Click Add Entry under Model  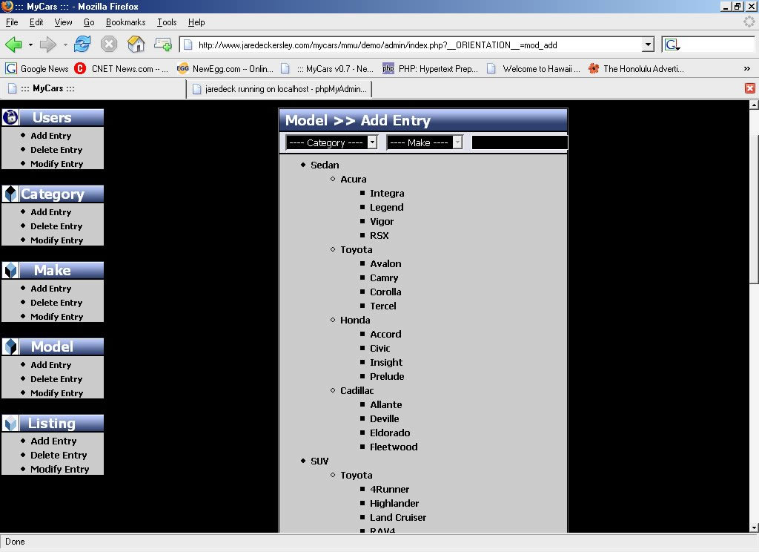(x=51, y=365)
